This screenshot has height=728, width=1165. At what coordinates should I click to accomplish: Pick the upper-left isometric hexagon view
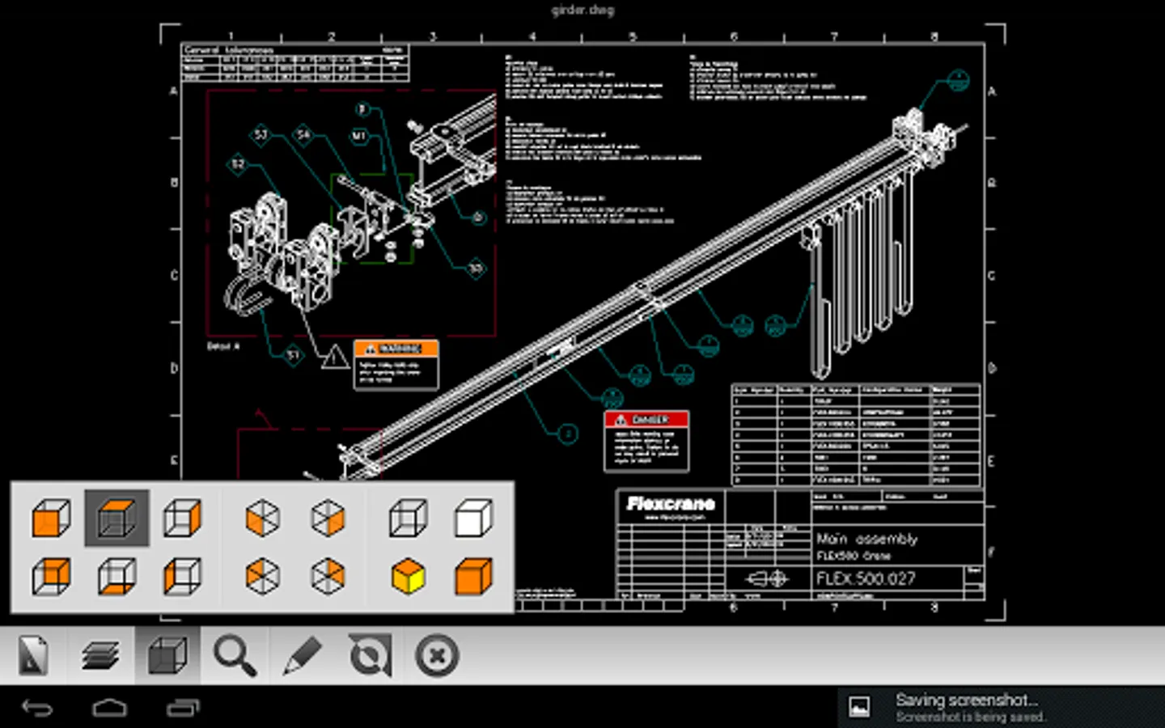(x=262, y=518)
